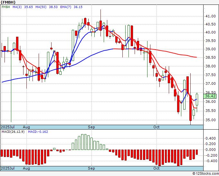Screen dimensions: 219x176
Task: Click the 0.200 MACD axis label
Action: (211, 144)
